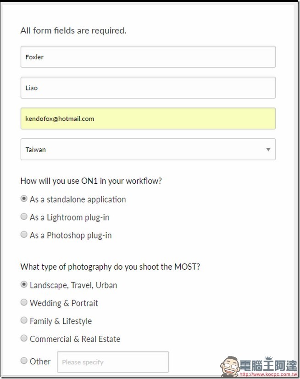
Task: Select As a standalone application radio
Action: point(24,198)
